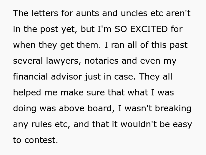Image resolution: width=206 pixels, height=155 pixels.
Task: Click the word "notaries"
Action: click(x=106, y=61)
